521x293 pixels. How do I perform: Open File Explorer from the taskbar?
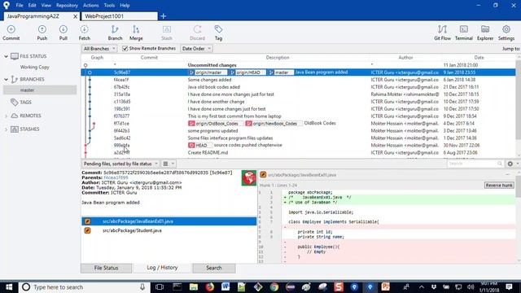click(x=194, y=286)
